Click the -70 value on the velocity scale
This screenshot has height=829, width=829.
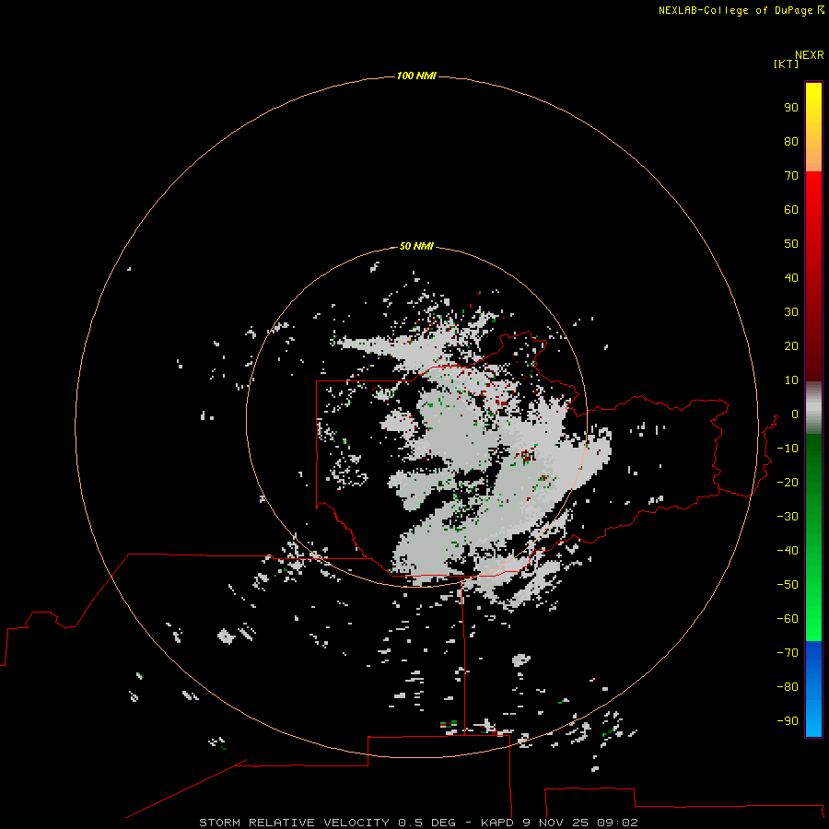[x=788, y=652]
